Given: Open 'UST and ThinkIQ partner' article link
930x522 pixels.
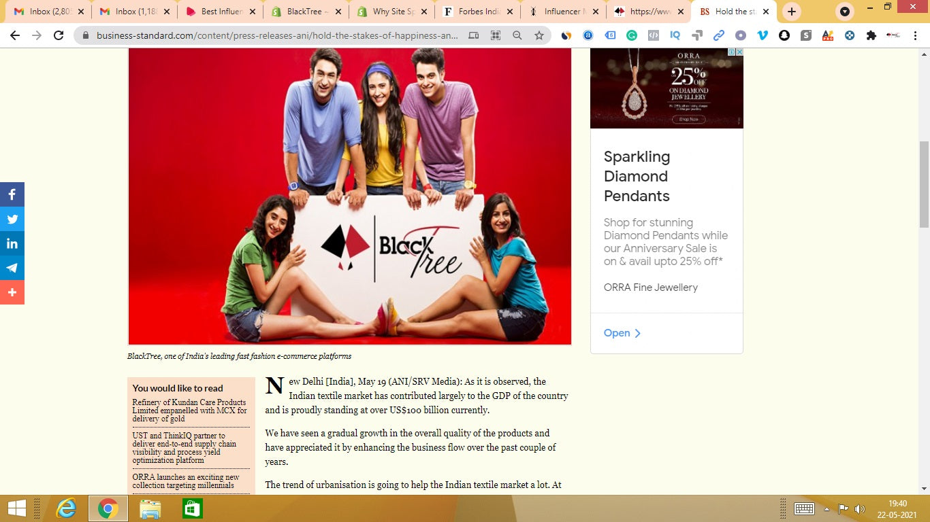Looking at the screenshot, I should [185, 448].
